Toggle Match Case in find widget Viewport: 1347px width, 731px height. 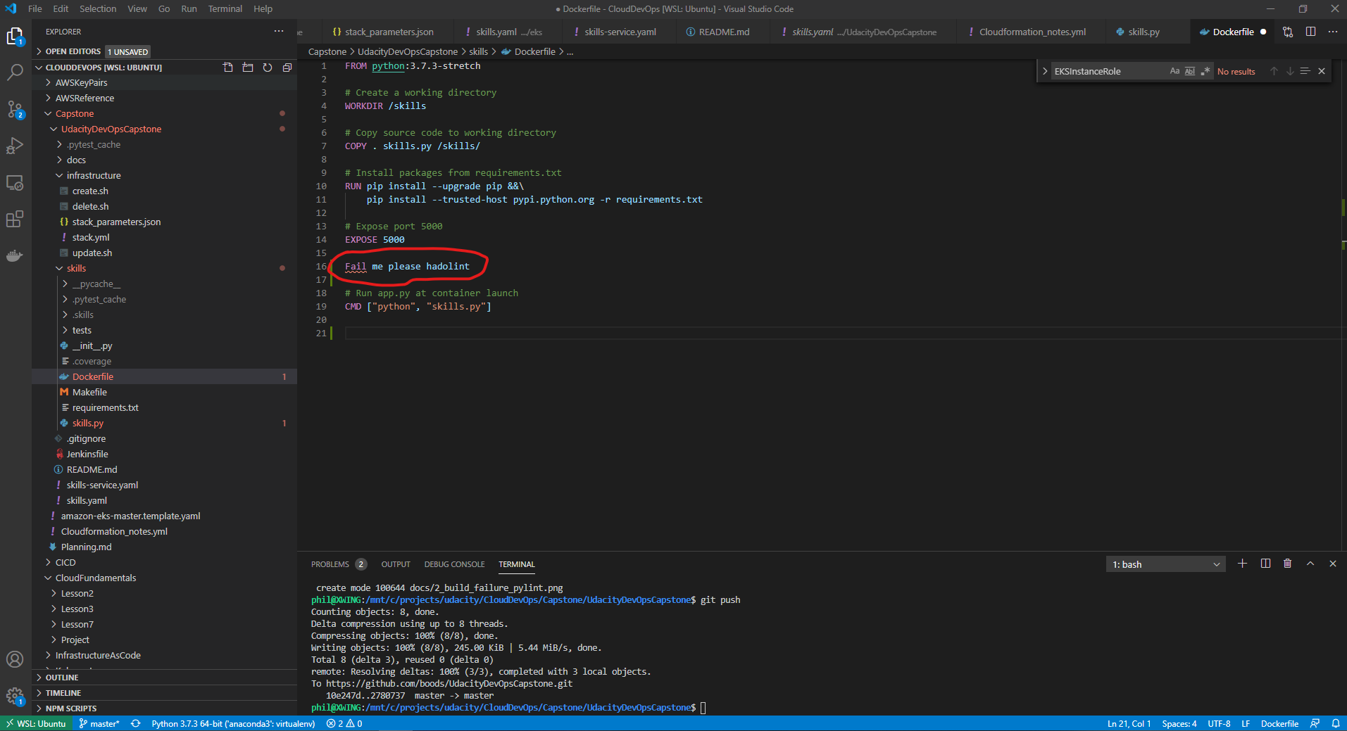[x=1174, y=71]
